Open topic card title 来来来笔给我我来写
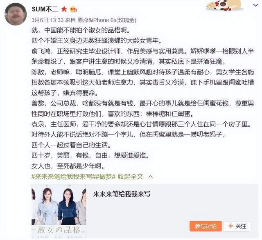The width and height of the screenshot is (262, 240). point(122,194)
